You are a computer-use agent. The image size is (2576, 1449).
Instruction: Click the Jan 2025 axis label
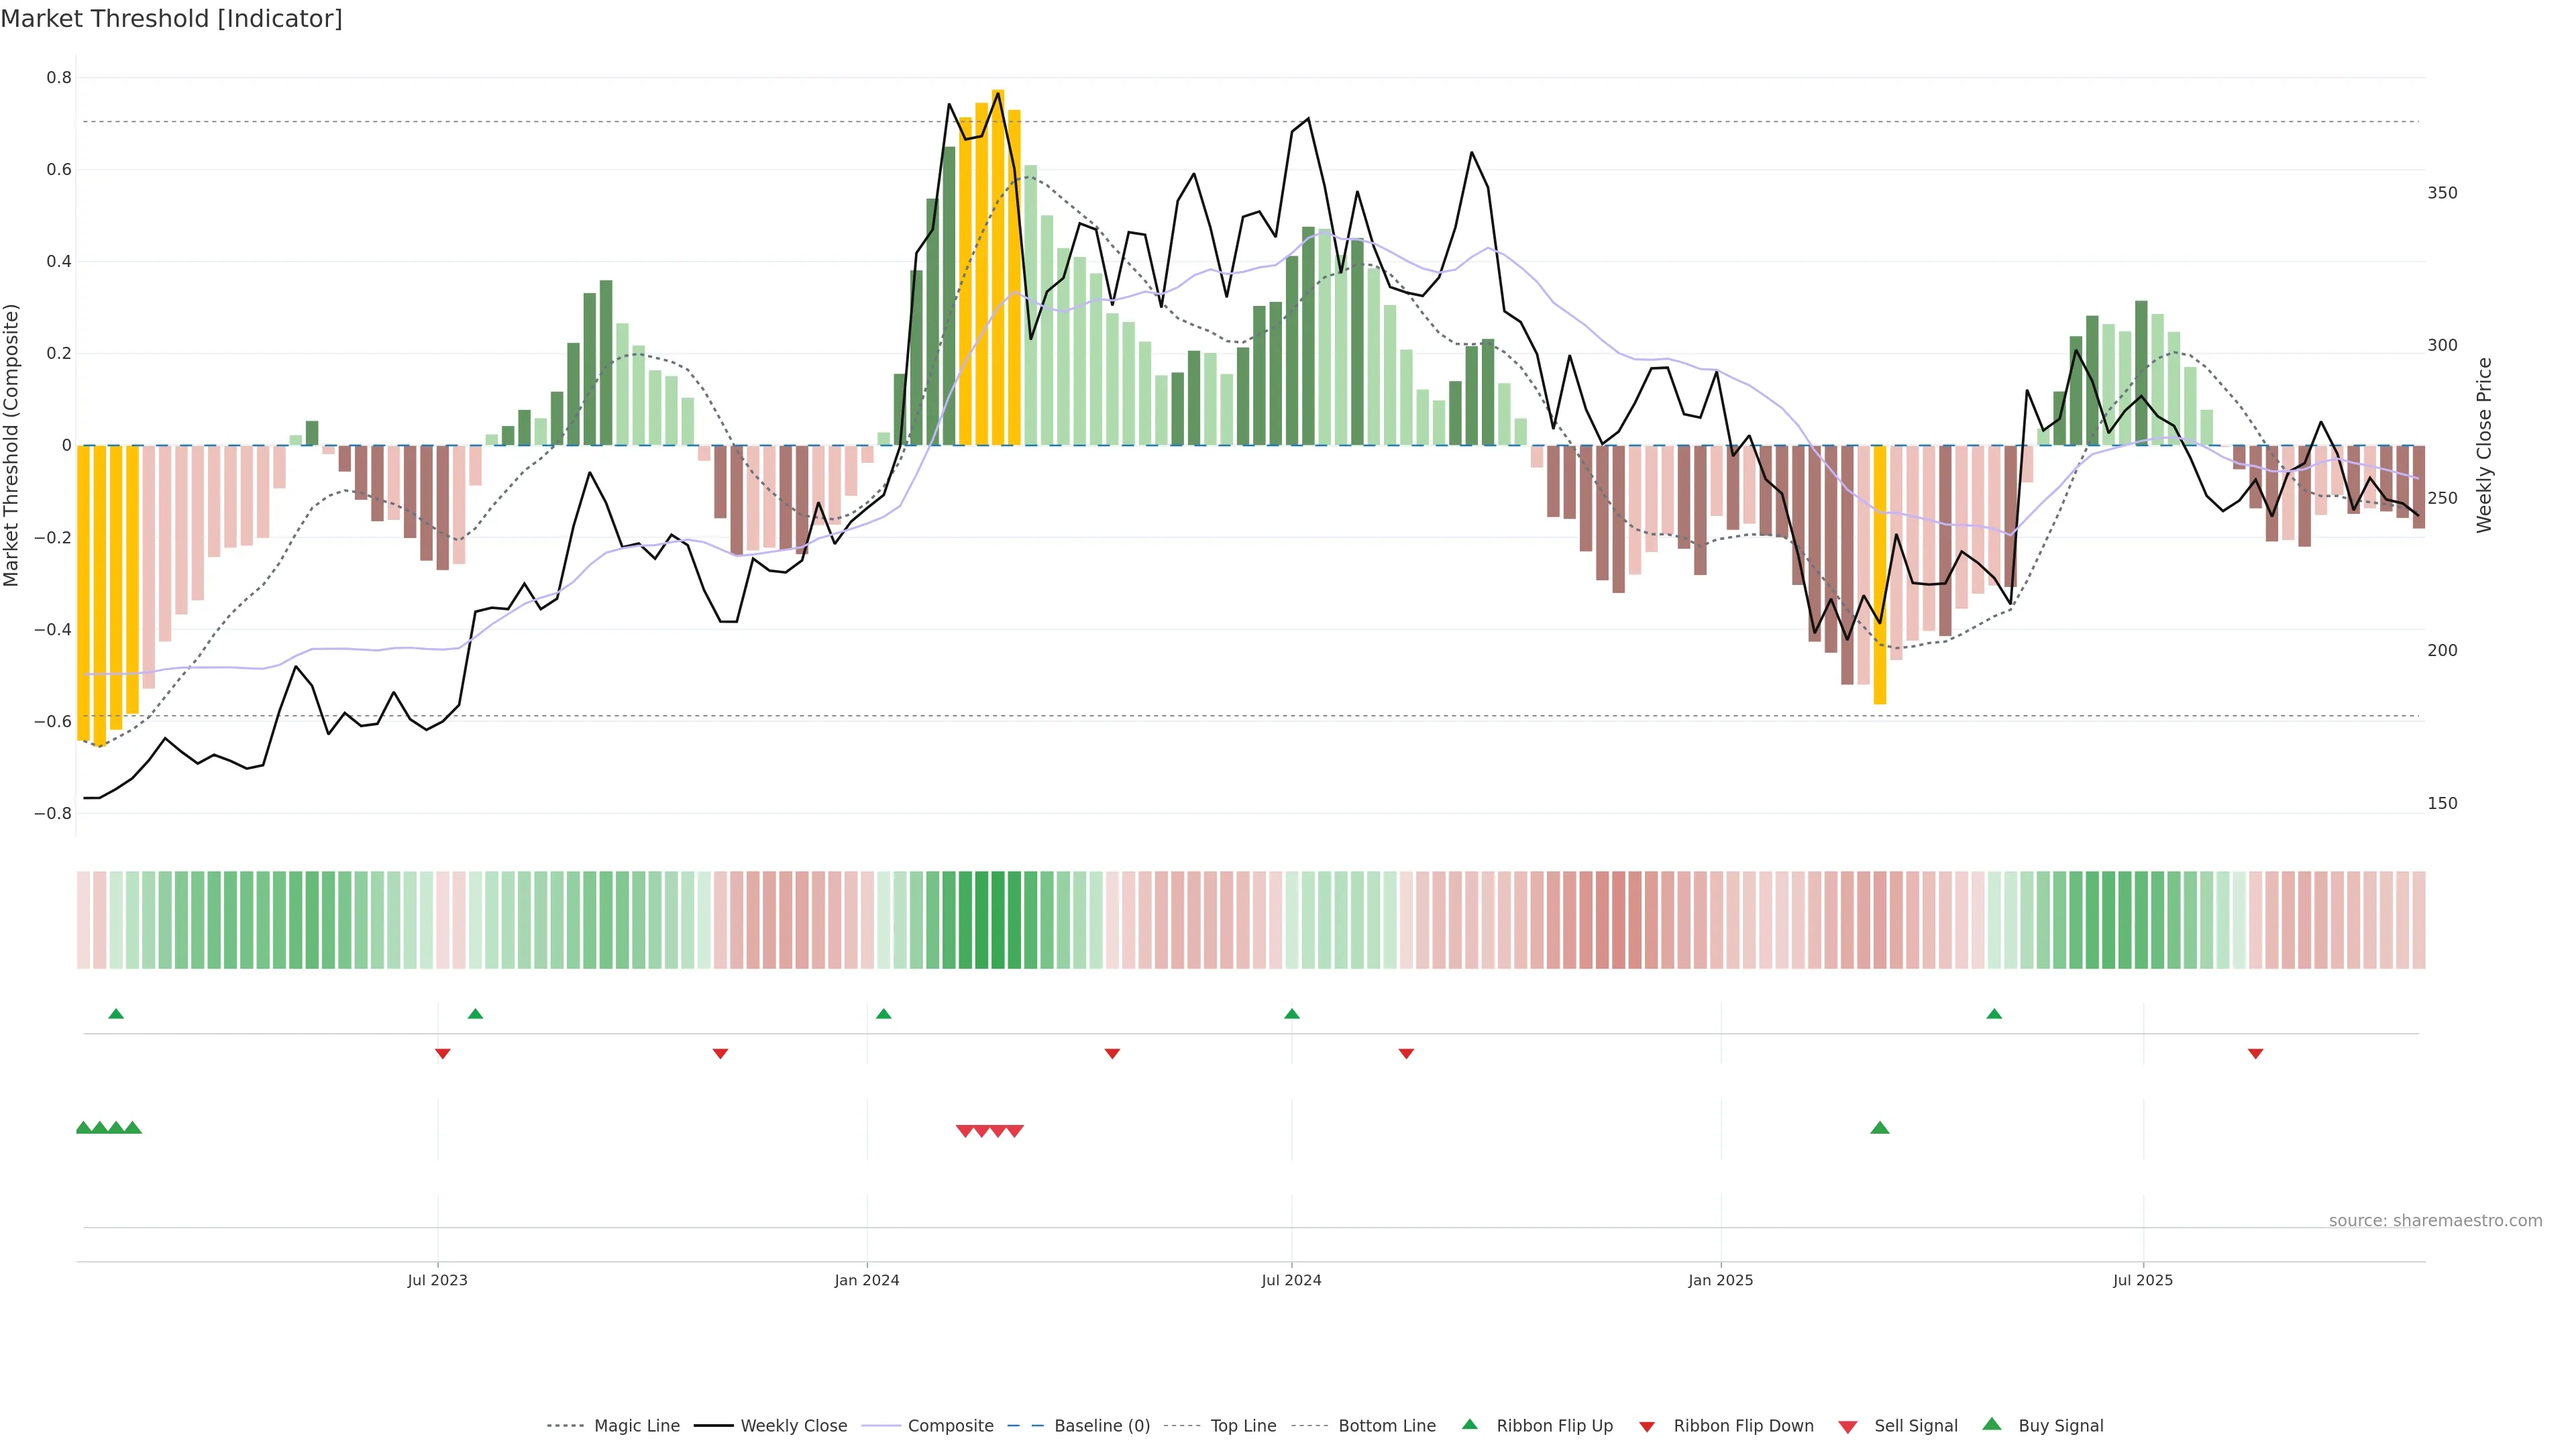[1720, 1280]
